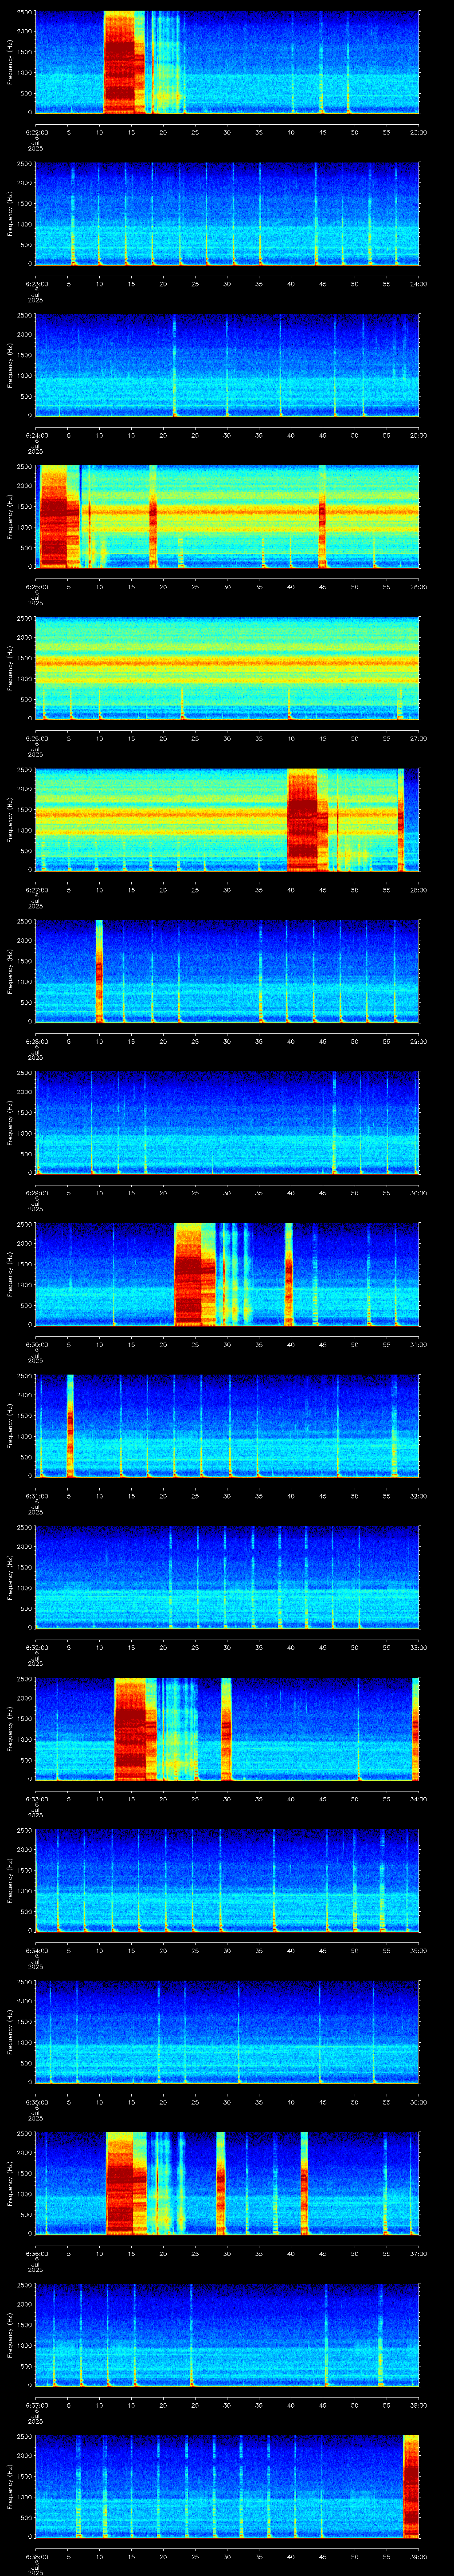Click the spectrogram panel starting at 6:27:00

tap(227, 819)
